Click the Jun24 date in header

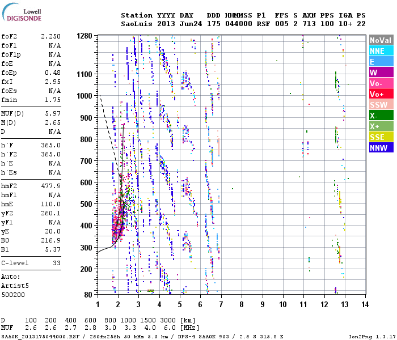[191, 24]
